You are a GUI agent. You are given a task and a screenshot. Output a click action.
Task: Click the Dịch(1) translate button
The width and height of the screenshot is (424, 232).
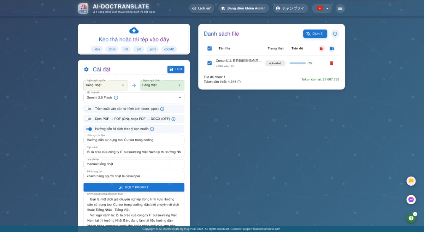(315, 34)
